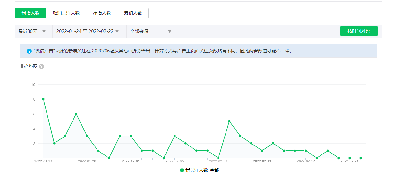
Task: Click the 2022-01-24 data point at value 8
Action: (43, 99)
